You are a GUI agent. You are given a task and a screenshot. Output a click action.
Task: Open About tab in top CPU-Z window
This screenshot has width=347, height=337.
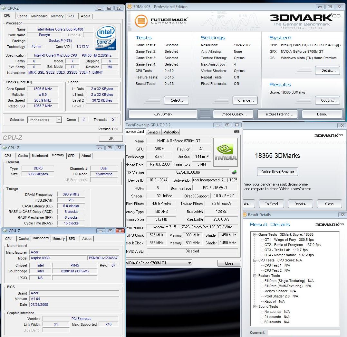coord(85,16)
